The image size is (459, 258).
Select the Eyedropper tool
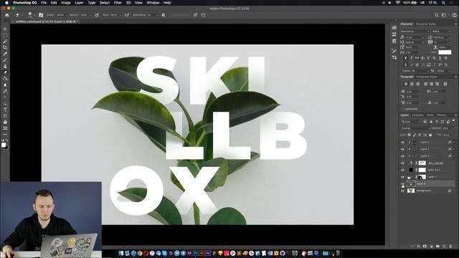pyautogui.click(x=5, y=54)
